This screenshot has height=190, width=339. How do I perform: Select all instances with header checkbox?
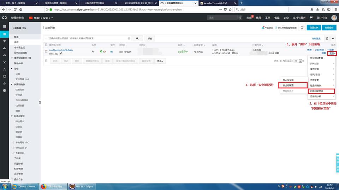coord(46,45)
